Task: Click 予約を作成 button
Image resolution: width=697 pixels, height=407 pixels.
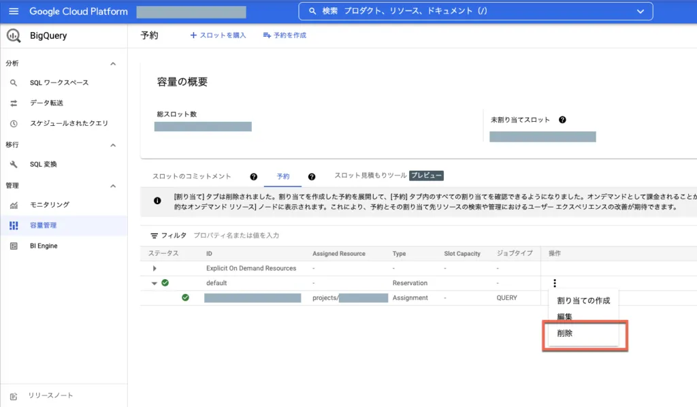Action: tap(285, 35)
